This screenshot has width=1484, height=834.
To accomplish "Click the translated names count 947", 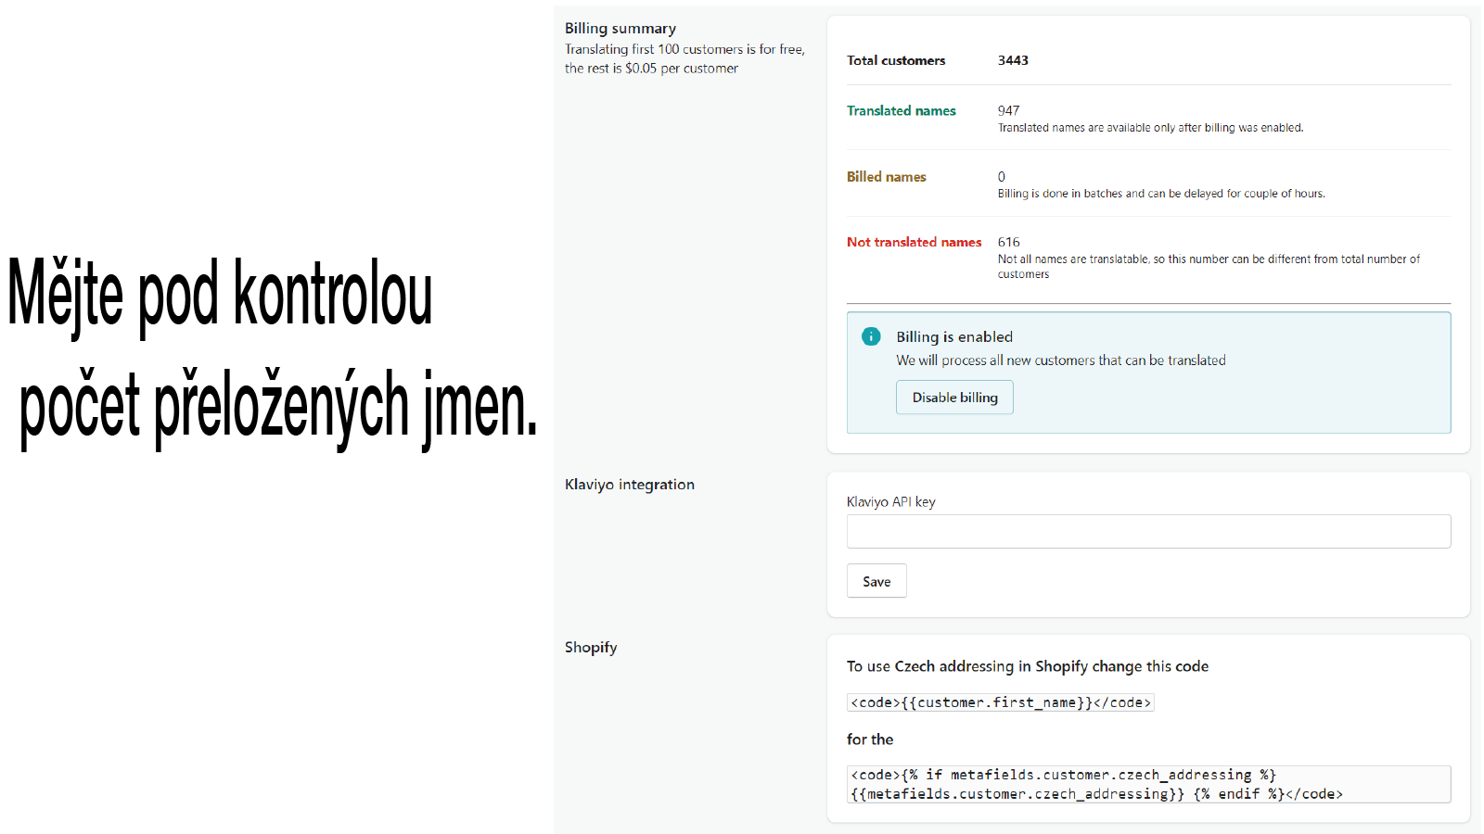I will (1008, 110).
